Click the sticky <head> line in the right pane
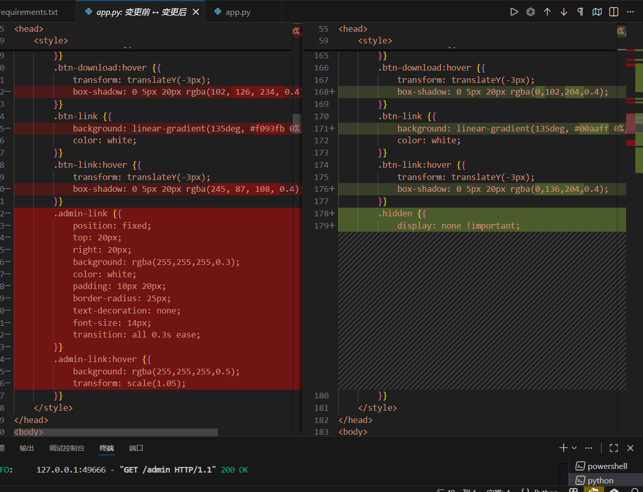Image resolution: width=643 pixels, height=492 pixels. point(353,29)
